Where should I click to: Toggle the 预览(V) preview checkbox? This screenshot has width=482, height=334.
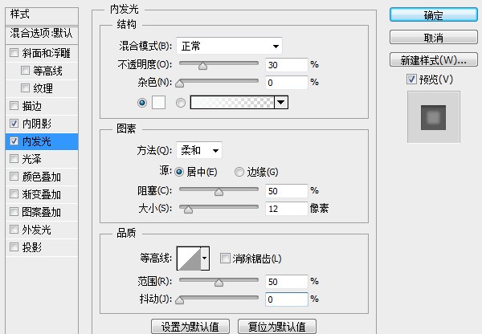point(411,79)
